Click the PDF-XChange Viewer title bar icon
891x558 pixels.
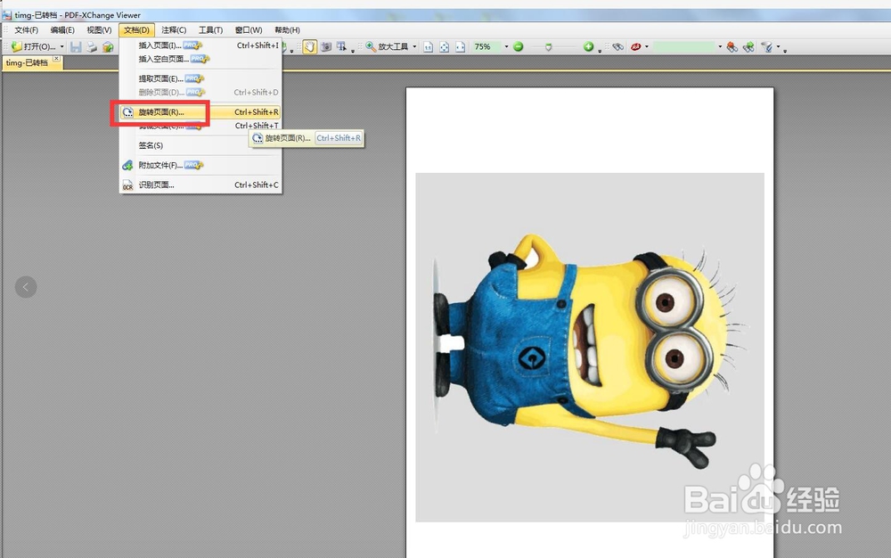pos(7,15)
